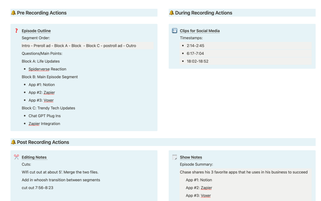
Task: Click the segment order line starting with Intro
Action: (79, 46)
